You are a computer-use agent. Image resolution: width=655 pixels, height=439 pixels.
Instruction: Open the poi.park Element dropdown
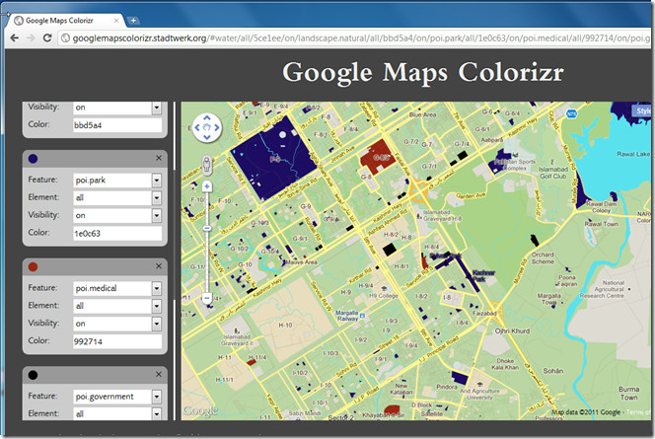(x=157, y=198)
